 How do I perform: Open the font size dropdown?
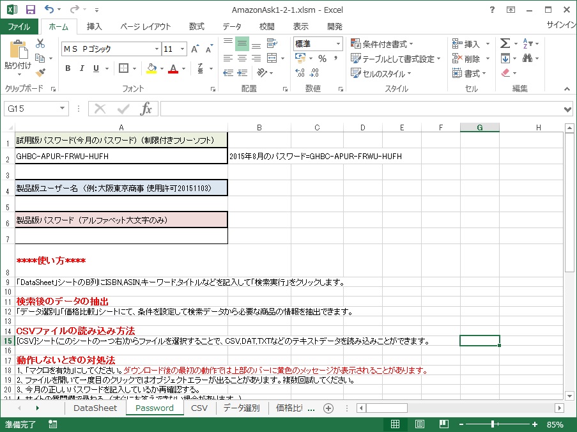183,49
